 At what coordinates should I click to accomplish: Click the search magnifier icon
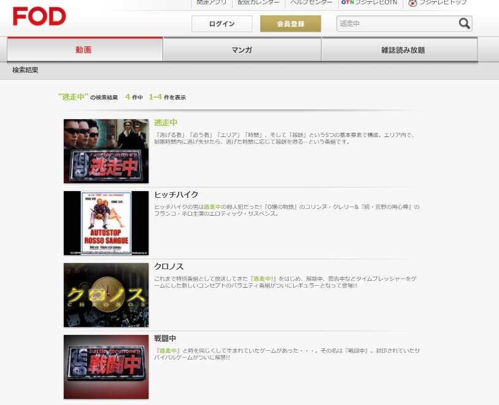(x=464, y=23)
